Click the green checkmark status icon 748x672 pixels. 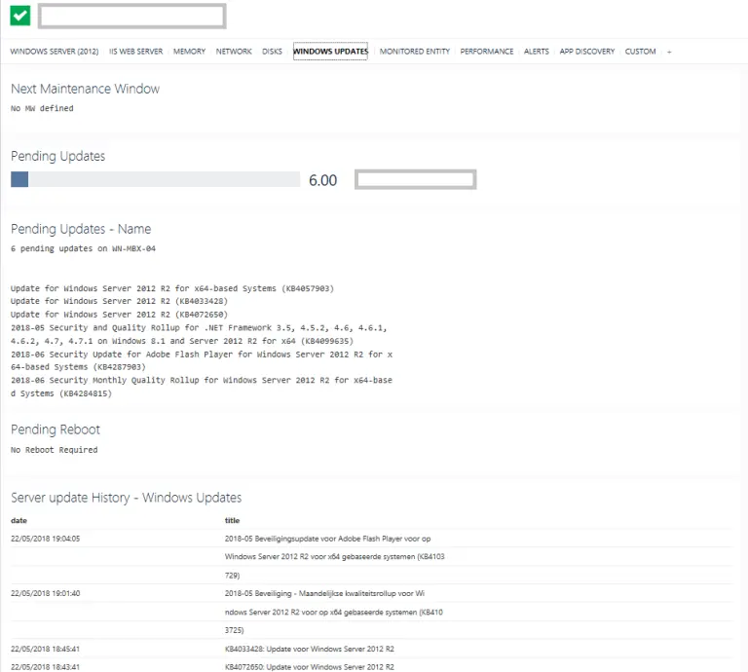coord(20,16)
